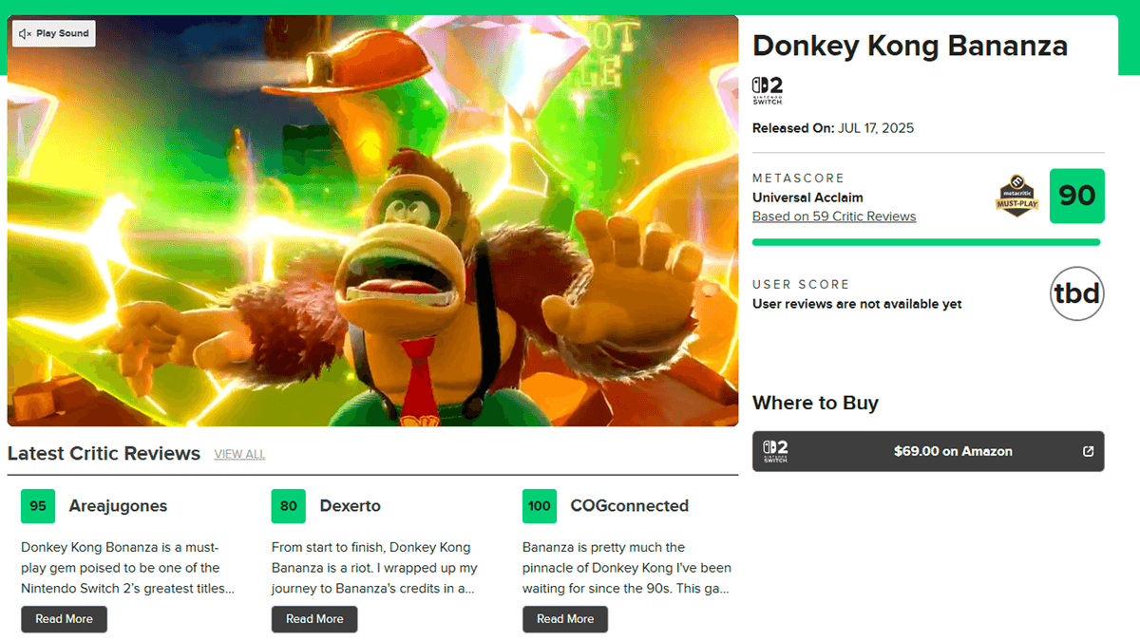Click VIEW ALL next to Latest Critic Reviews

coord(239,455)
